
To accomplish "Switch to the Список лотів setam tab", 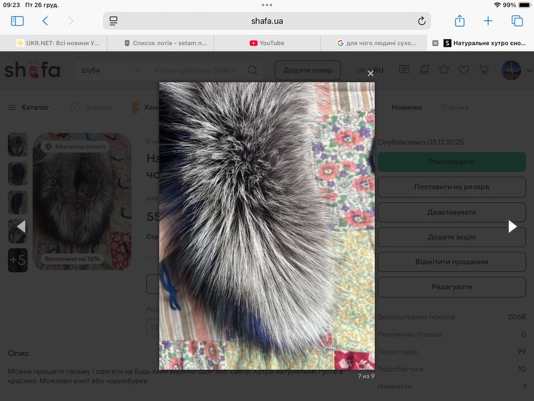I will pos(165,43).
